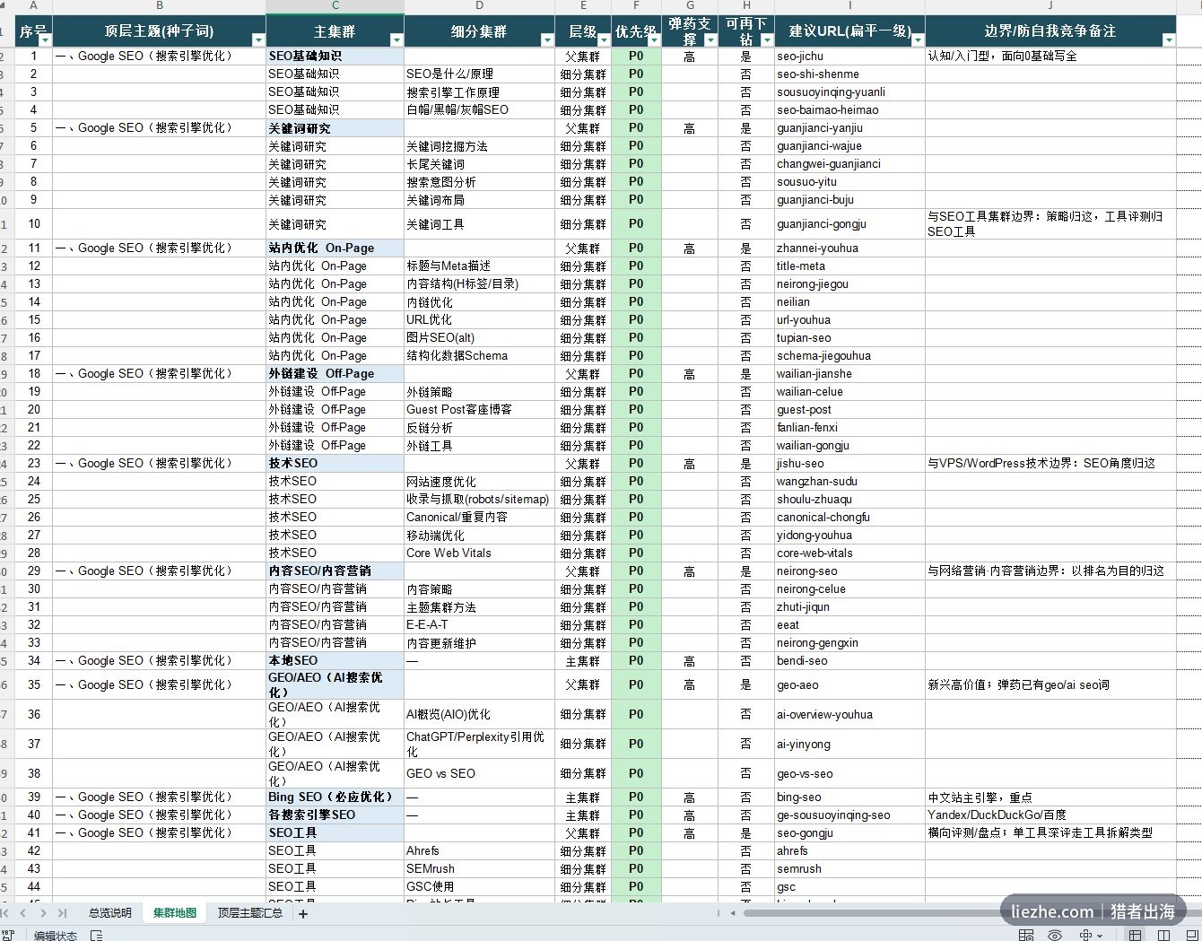Go to next sheet with nav arrow
The height and width of the screenshot is (941, 1202).
click(43, 913)
